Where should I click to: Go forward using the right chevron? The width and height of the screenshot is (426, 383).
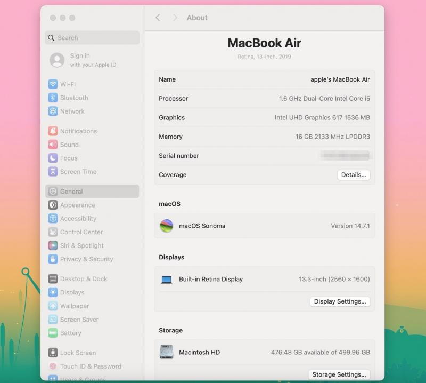point(175,18)
